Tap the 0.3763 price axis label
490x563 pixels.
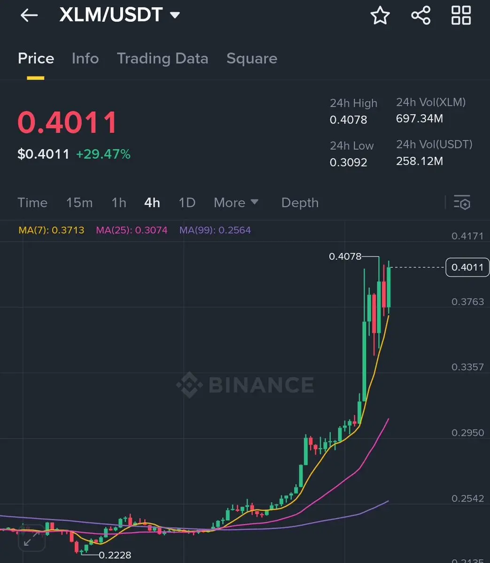click(467, 301)
